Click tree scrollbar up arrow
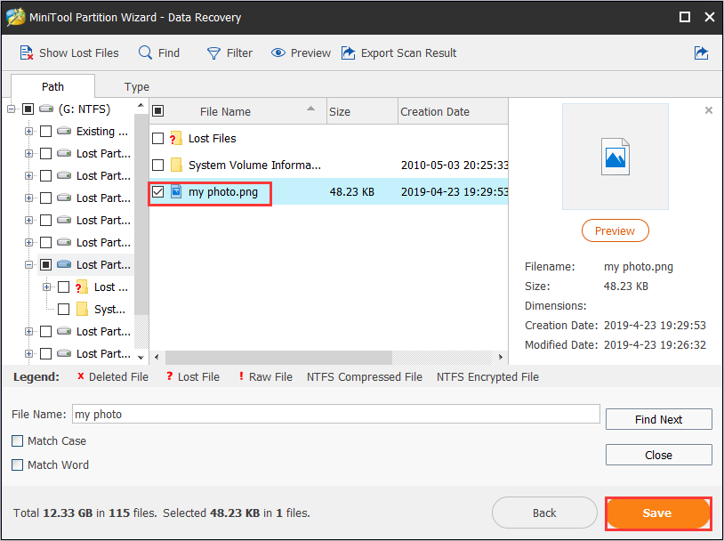The image size is (724, 541). point(141,106)
